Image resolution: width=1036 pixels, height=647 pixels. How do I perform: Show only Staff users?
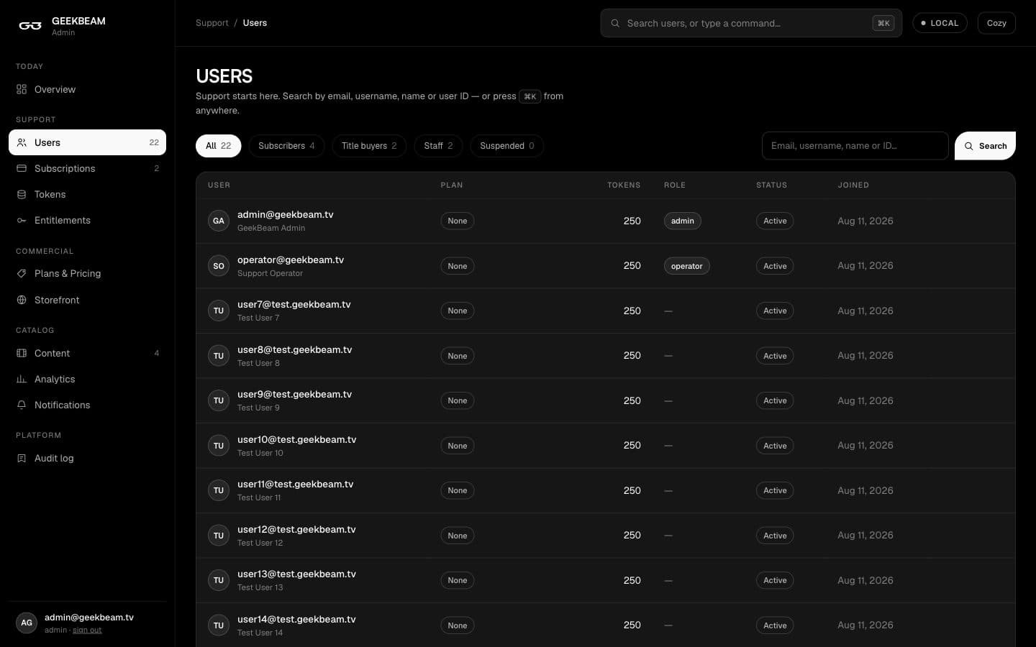(438, 146)
